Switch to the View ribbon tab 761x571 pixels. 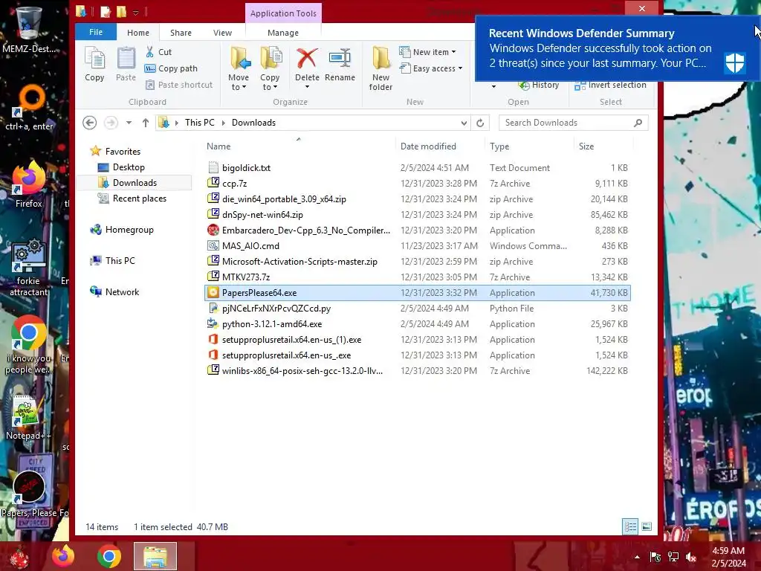[222, 33]
